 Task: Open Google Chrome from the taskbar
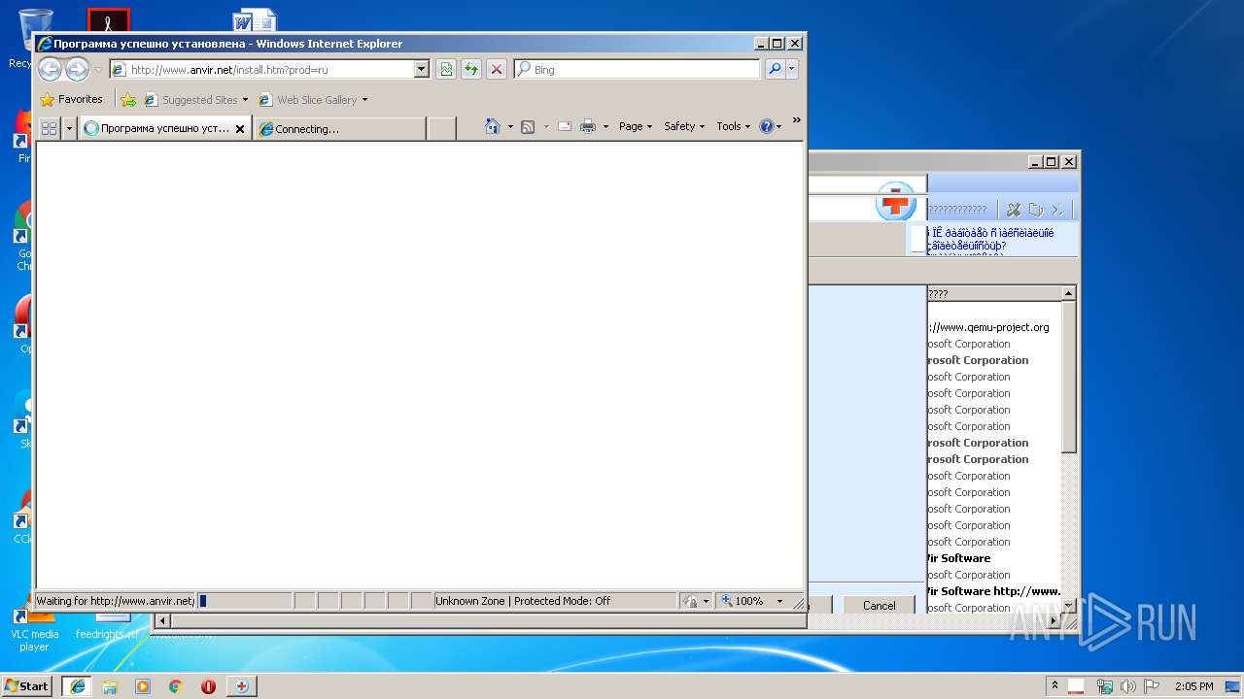[175, 685]
